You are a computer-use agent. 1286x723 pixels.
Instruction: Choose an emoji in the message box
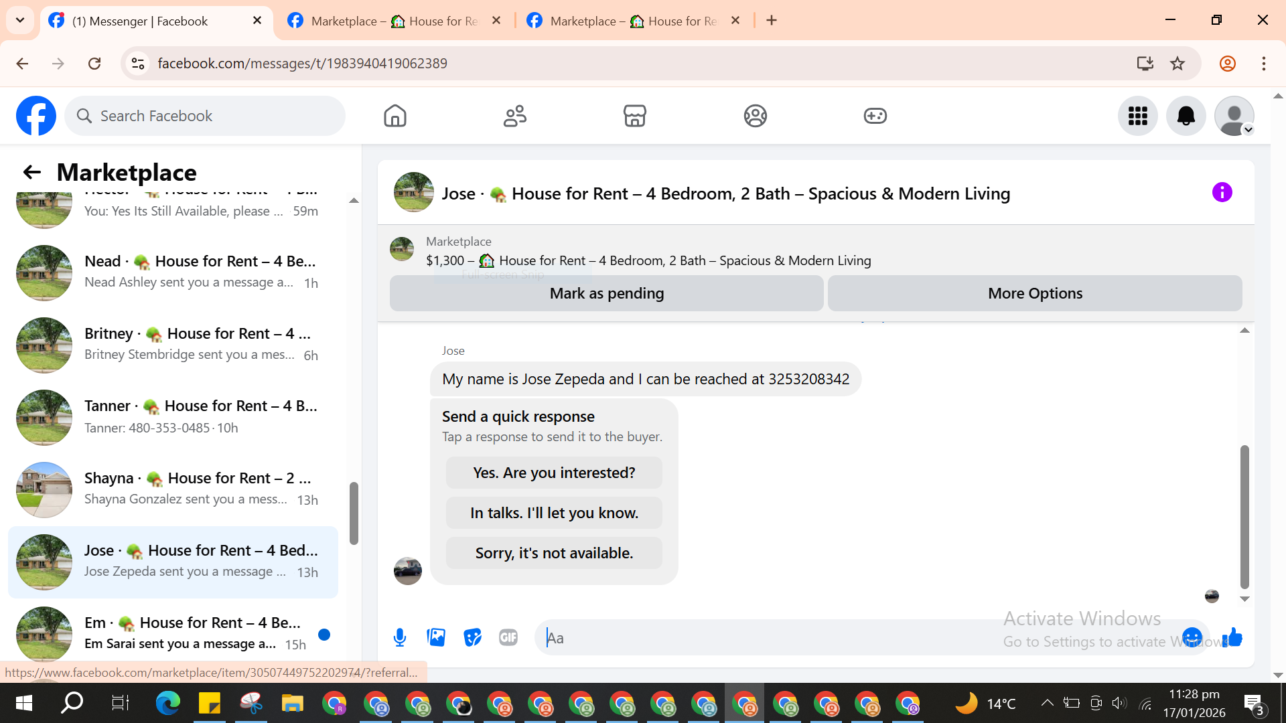coord(1192,637)
